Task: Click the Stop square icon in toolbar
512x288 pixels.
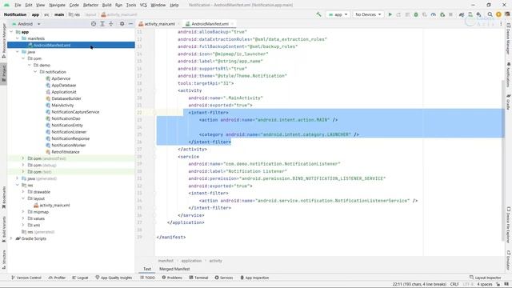Action: [450, 14]
